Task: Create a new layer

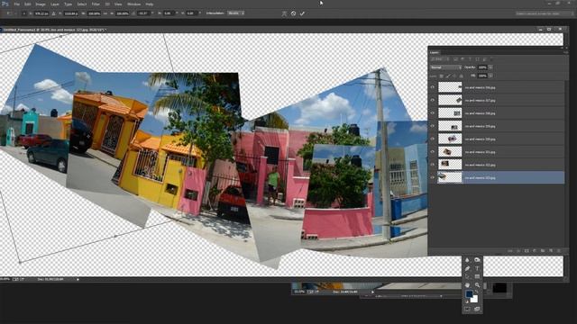Action: pos(551,250)
